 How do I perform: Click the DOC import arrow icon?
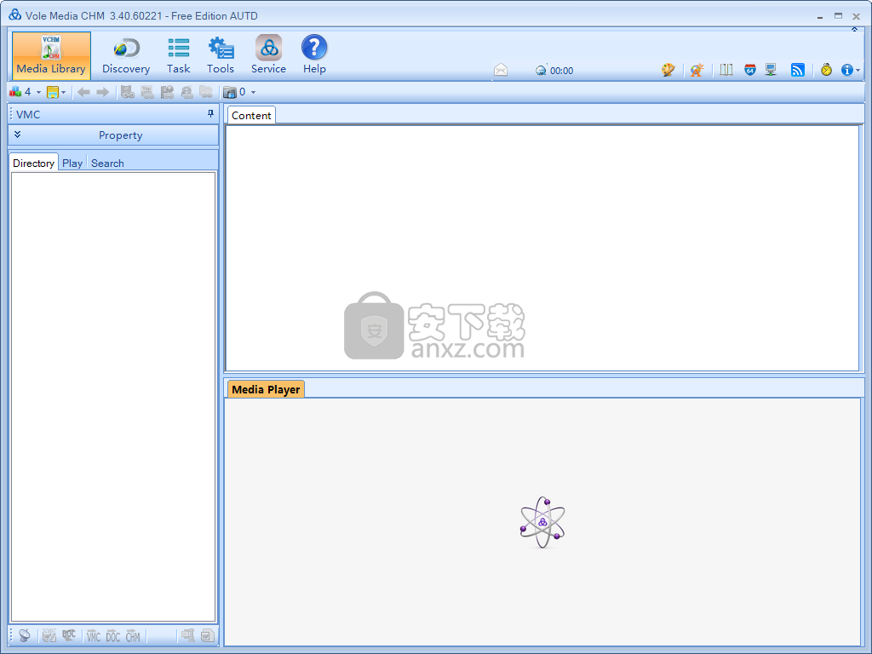click(69, 635)
